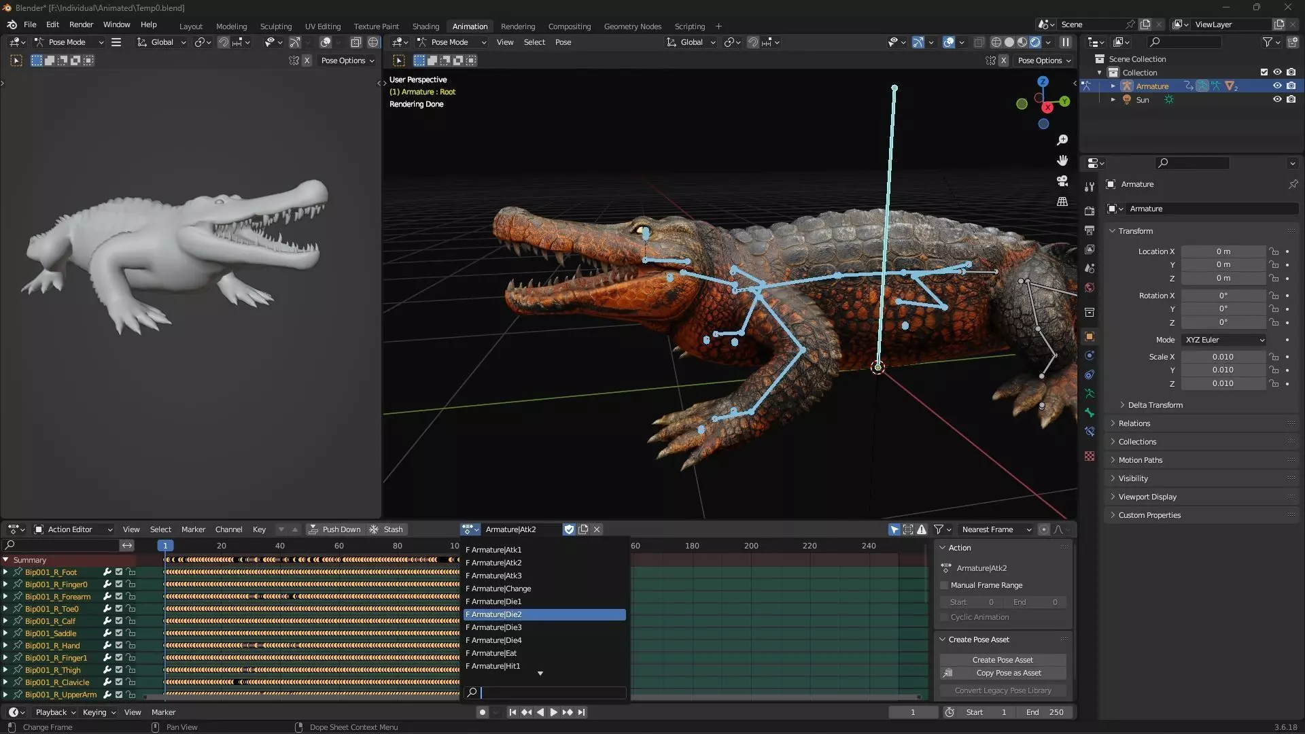Image resolution: width=1305 pixels, height=734 pixels.
Task: Click the action search field in the dropdown
Action: click(544, 693)
